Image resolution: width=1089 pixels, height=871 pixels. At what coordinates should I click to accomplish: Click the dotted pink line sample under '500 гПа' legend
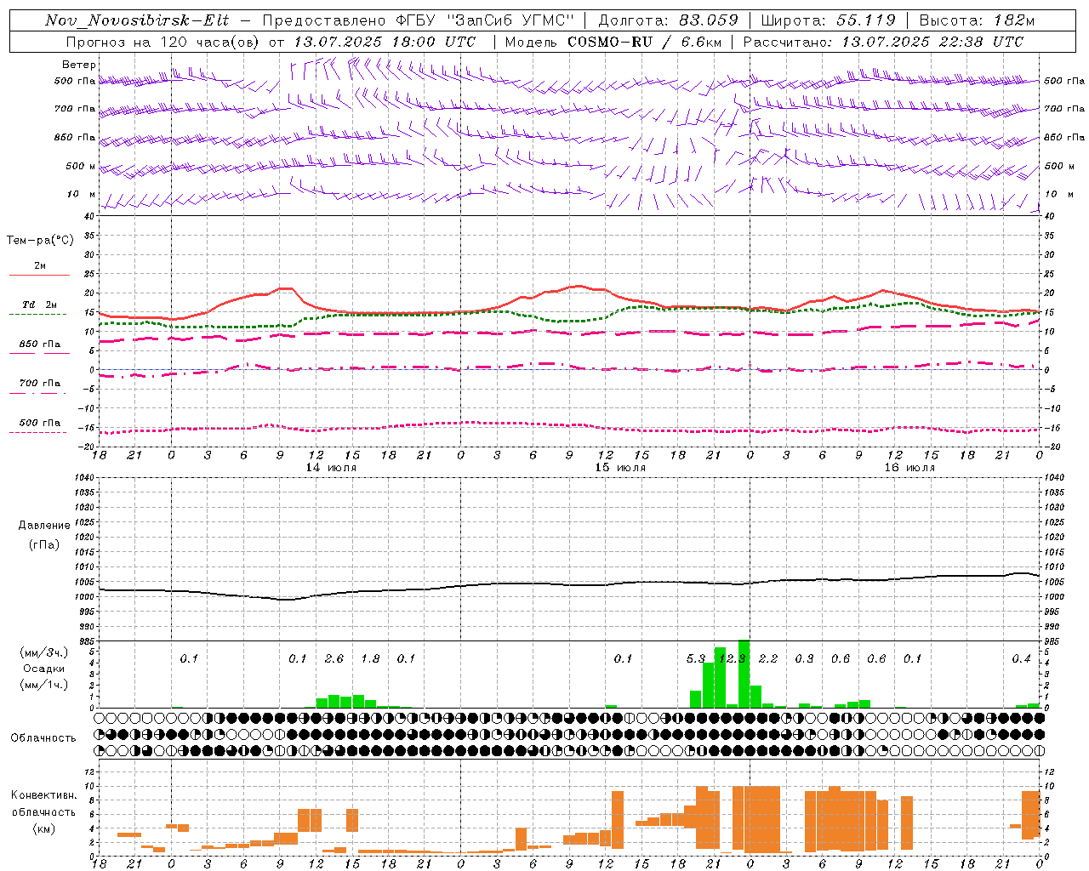tap(38, 432)
